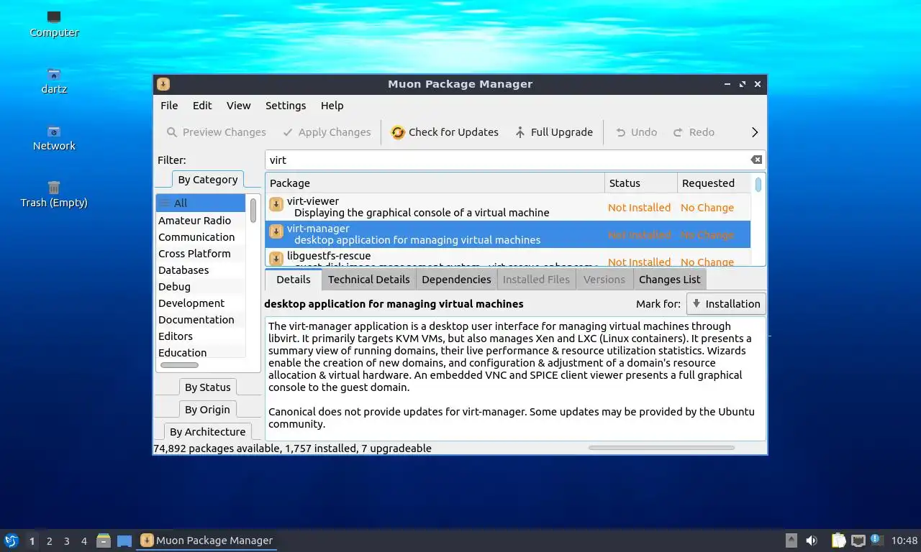Open the Installed Files tab
The image size is (921, 552).
pyautogui.click(x=536, y=280)
